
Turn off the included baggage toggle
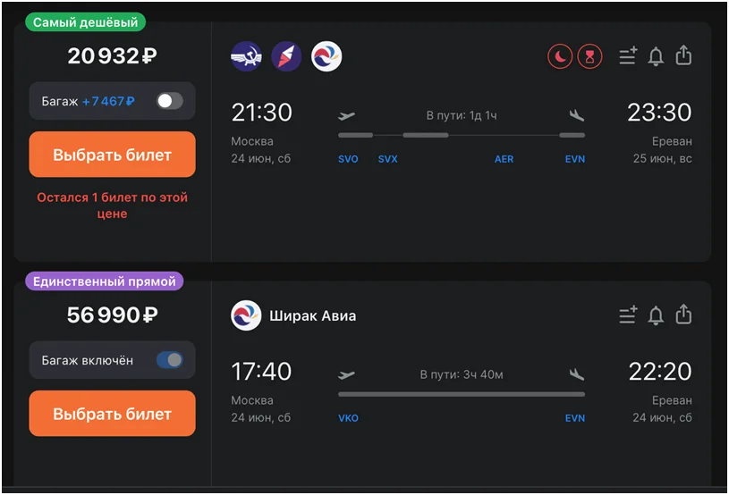tap(169, 360)
